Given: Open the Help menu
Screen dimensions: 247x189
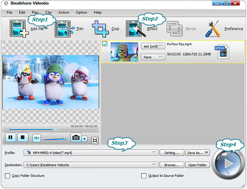Looking at the screenshot, I should pyautogui.click(x=98, y=12).
